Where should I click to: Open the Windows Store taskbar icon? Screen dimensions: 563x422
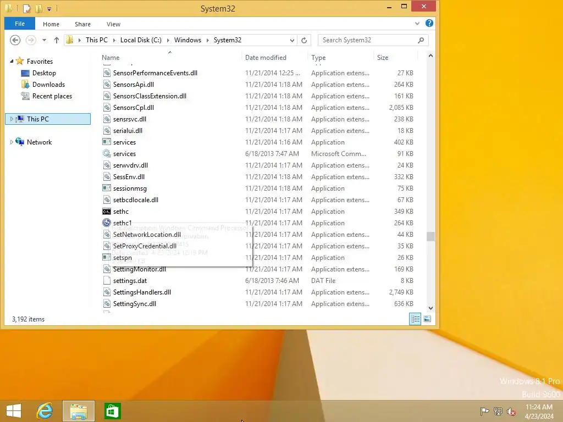pyautogui.click(x=112, y=411)
